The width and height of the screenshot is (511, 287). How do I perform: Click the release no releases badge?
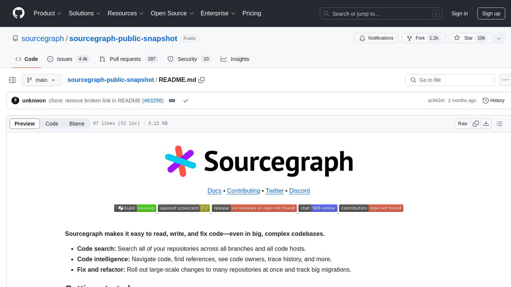coord(254,208)
